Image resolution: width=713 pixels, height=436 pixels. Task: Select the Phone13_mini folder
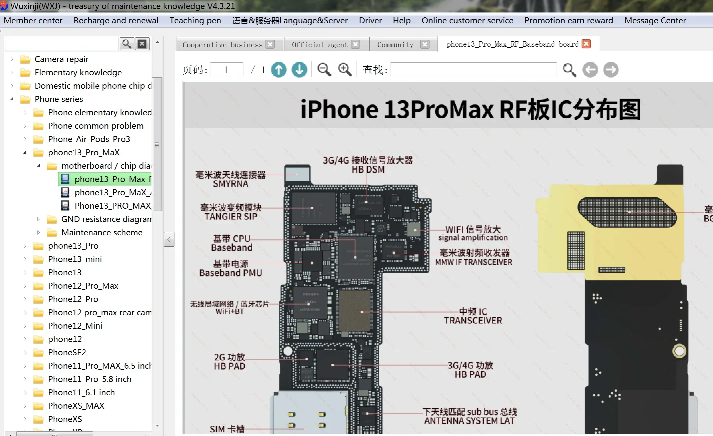(x=75, y=259)
